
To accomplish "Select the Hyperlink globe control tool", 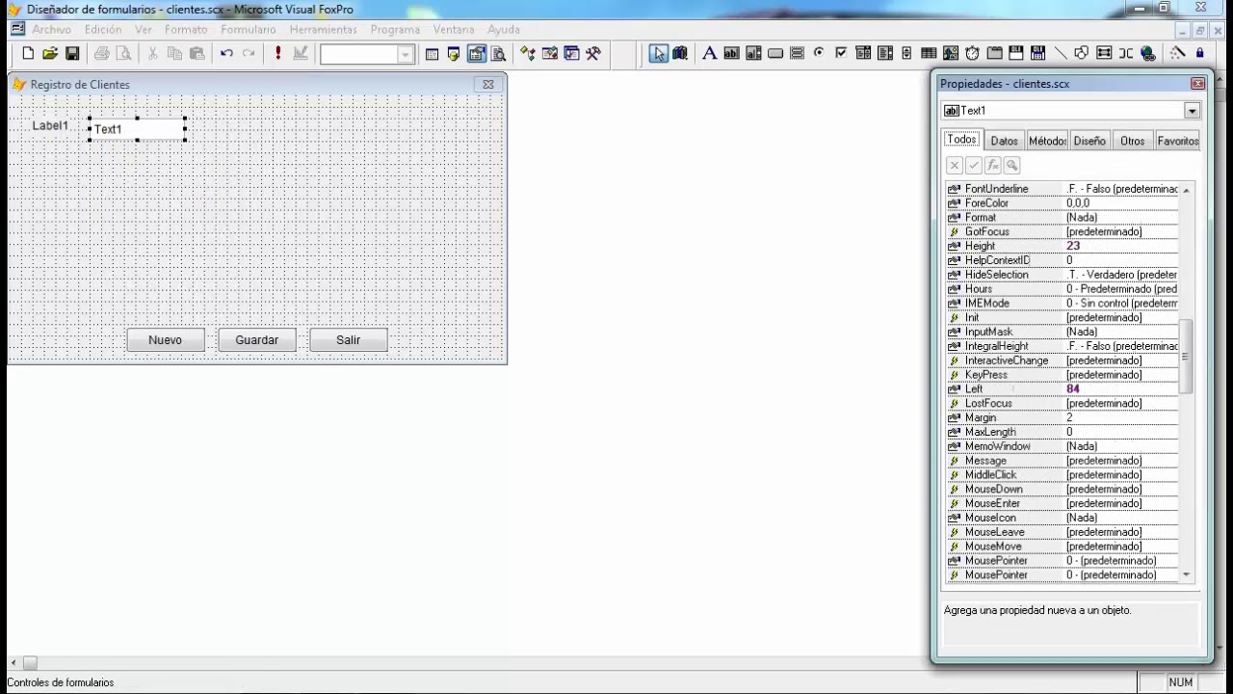I will point(1147,54).
